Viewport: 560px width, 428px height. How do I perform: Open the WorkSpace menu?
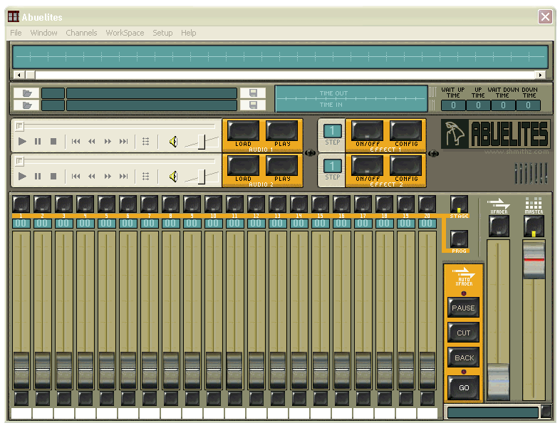pos(125,33)
